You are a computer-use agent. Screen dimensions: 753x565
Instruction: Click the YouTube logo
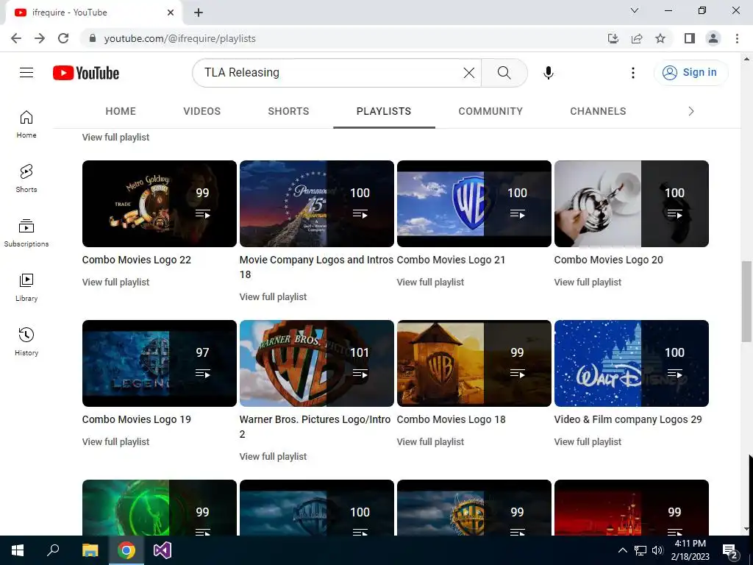(x=86, y=73)
